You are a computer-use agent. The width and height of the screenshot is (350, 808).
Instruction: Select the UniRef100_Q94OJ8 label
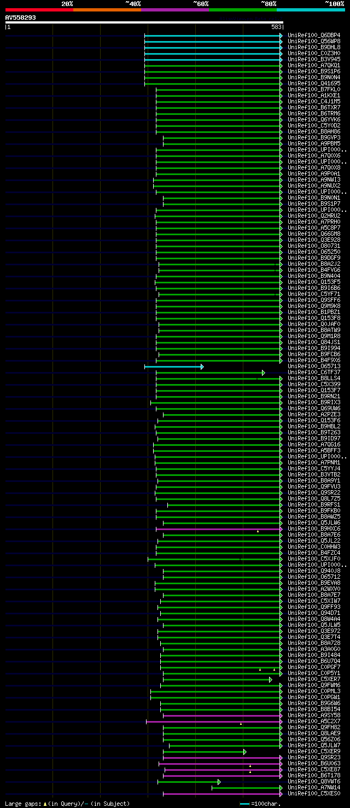tap(314, 571)
